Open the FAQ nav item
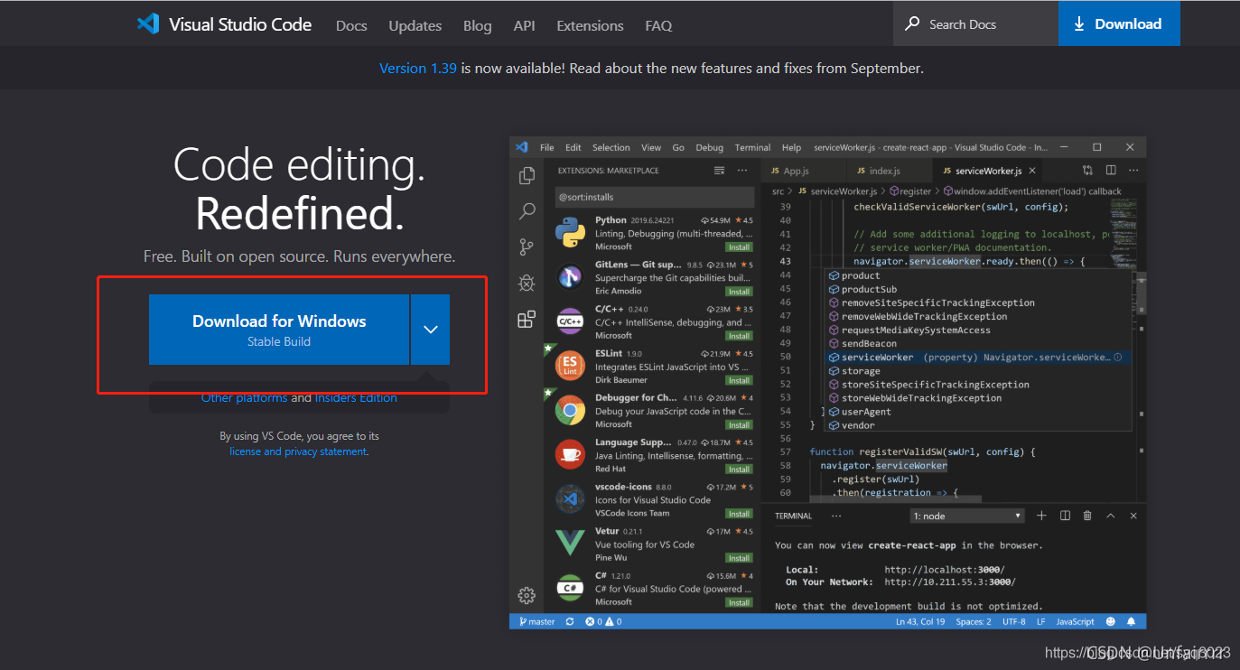1240x670 pixels. [658, 25]
